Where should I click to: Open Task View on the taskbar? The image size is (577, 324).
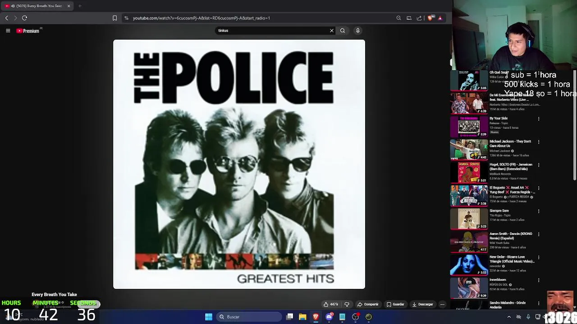290,317
